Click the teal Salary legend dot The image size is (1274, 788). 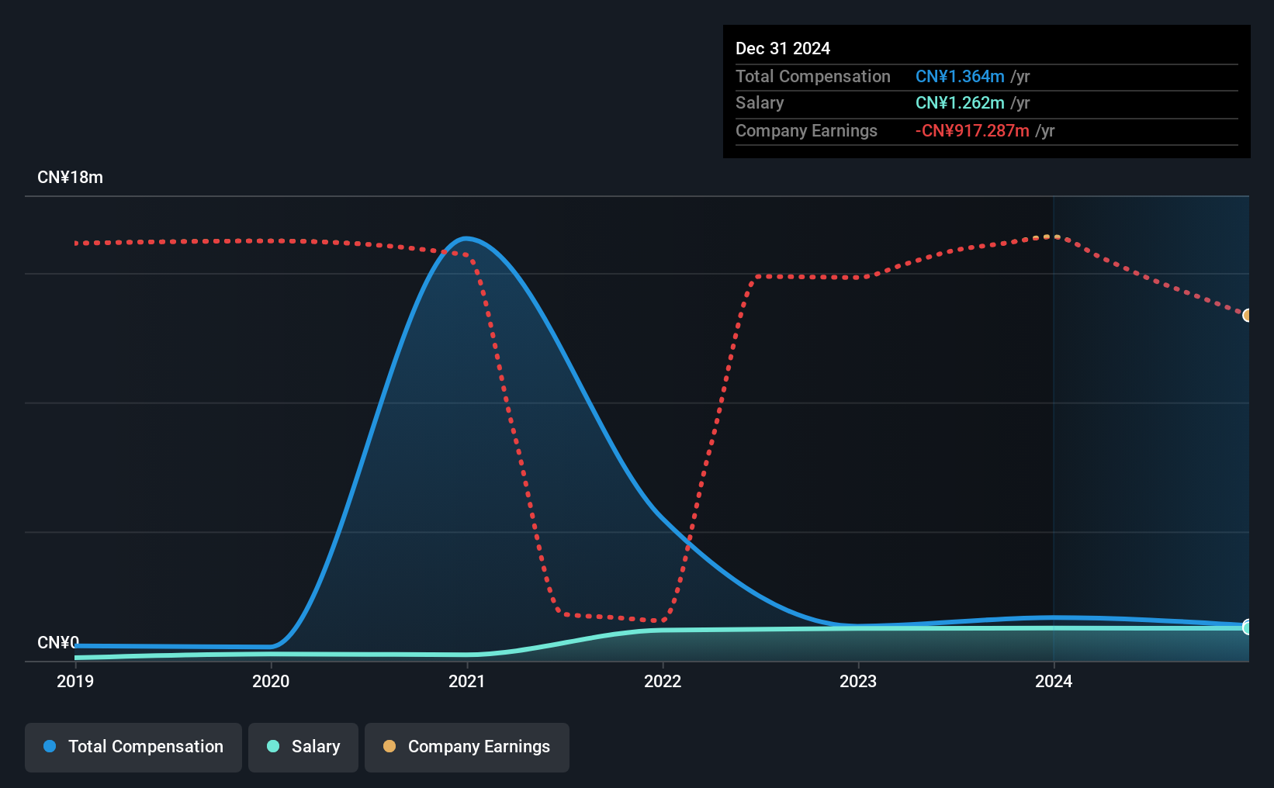click(x=273, y=746)
